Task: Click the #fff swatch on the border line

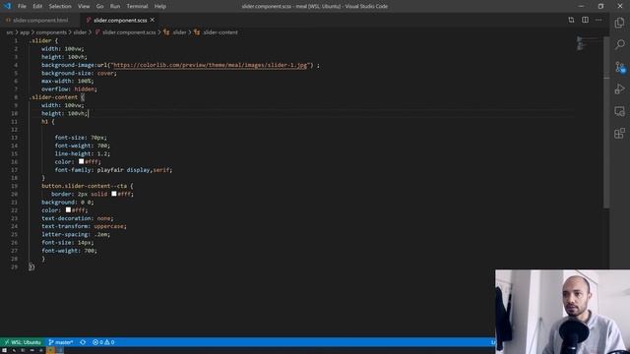Action: pos(114,194)
